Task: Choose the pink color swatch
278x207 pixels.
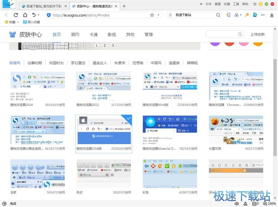Action: [x=244, y=44]
